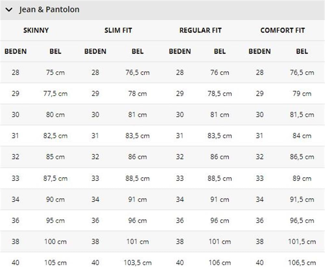Select the COMFORT FIT column heading
The height and width of the screenshot is (270, 325).
coord(282,30)
